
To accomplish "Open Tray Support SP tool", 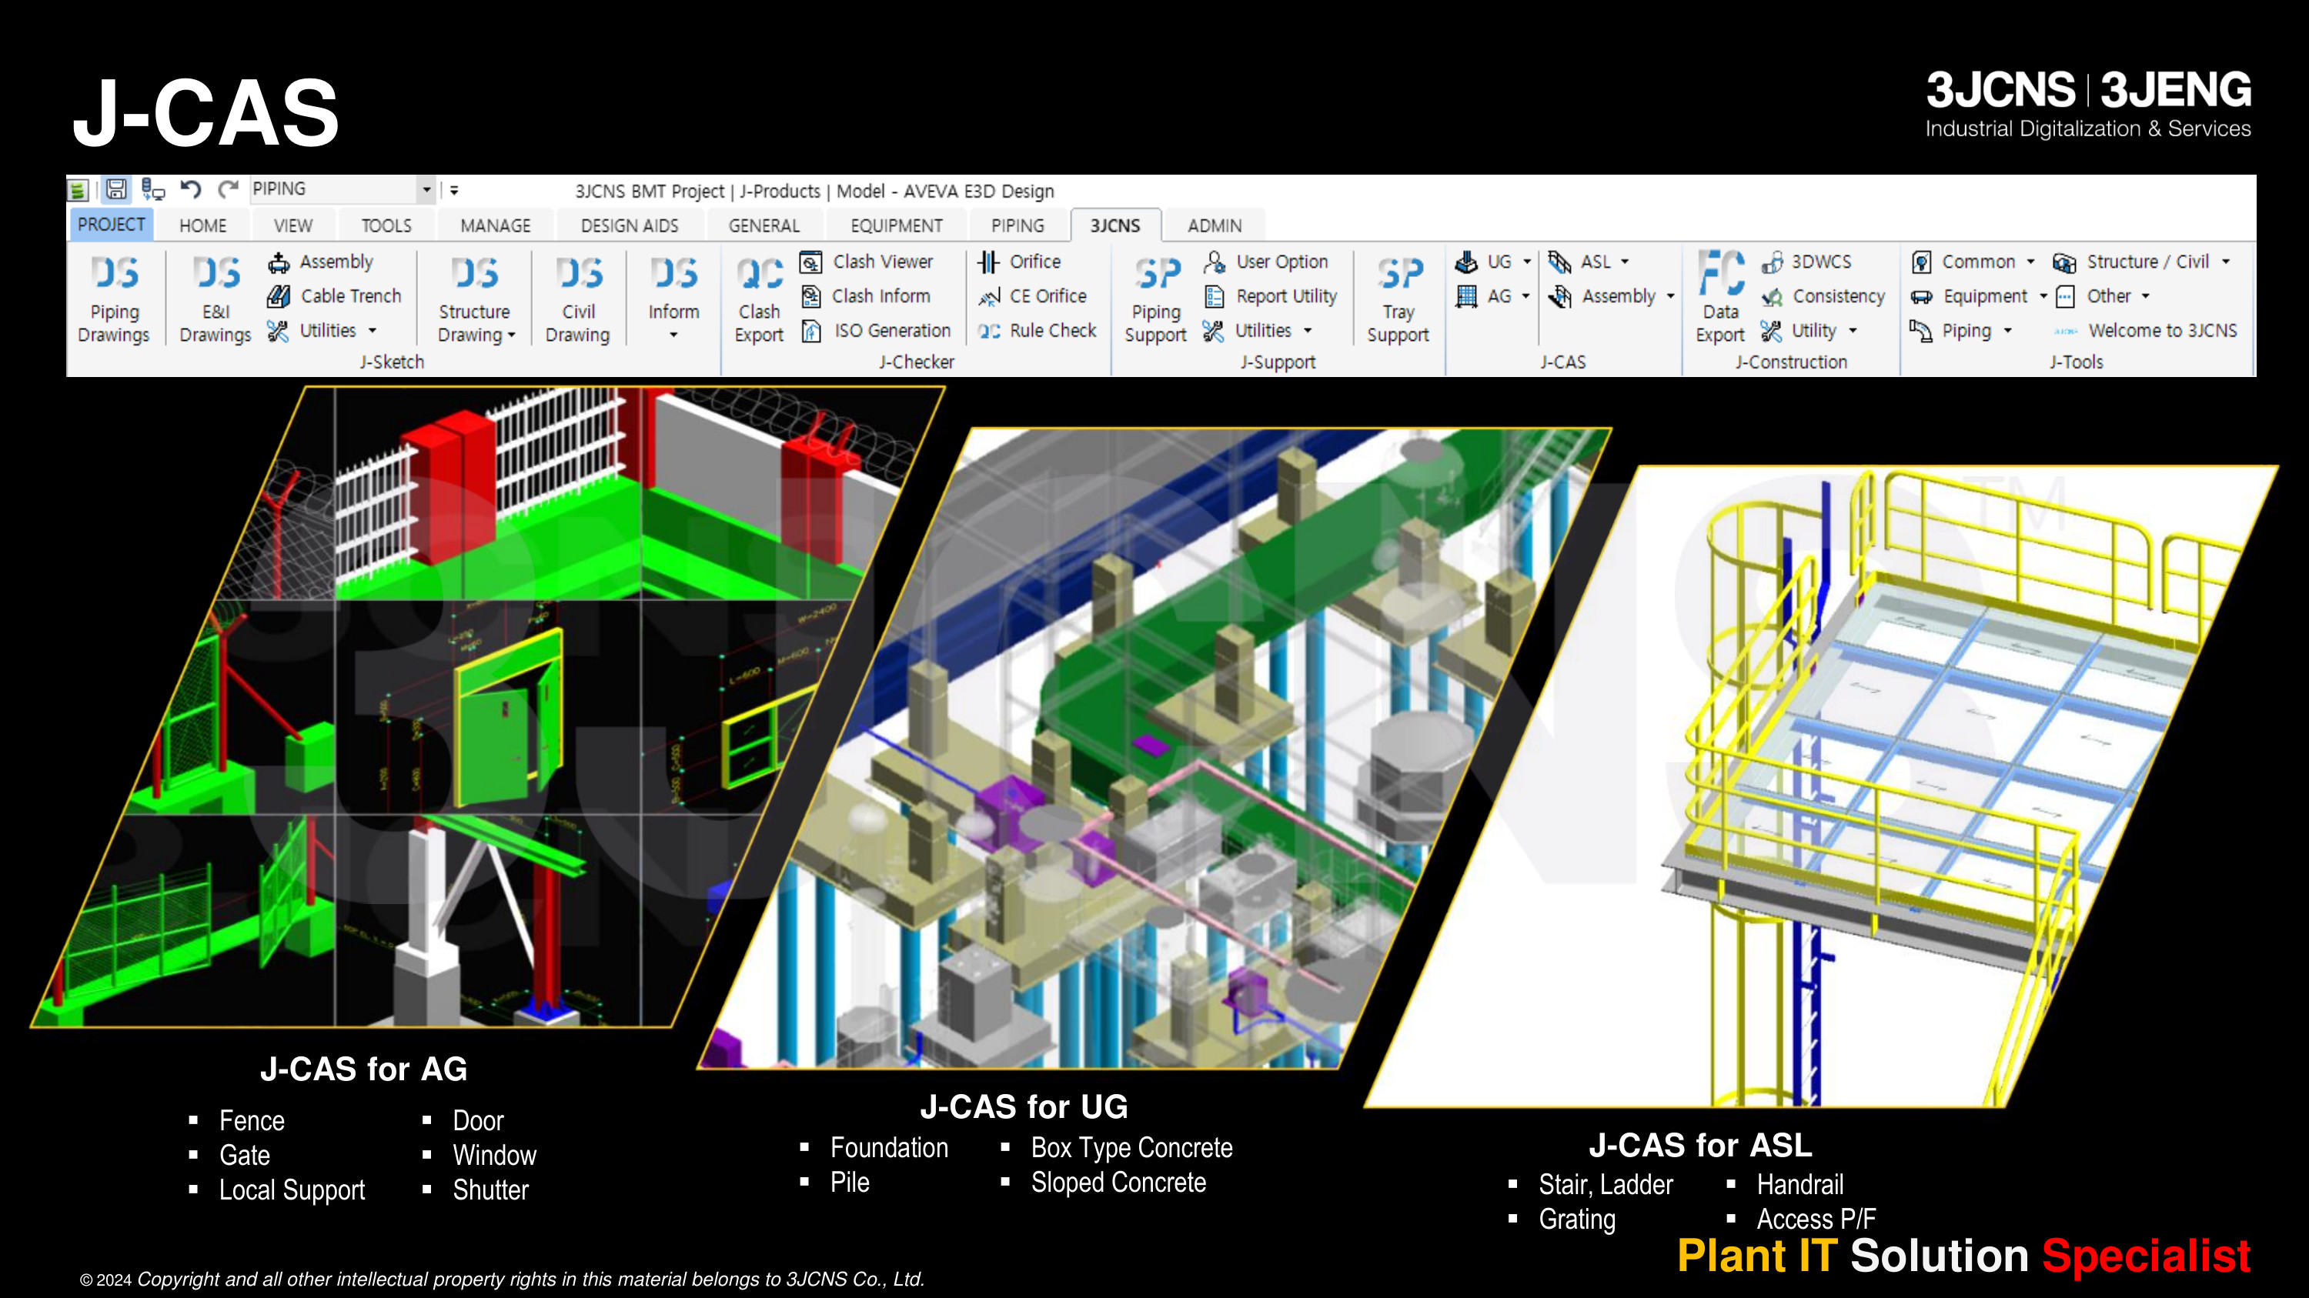I will (1398, 299).
